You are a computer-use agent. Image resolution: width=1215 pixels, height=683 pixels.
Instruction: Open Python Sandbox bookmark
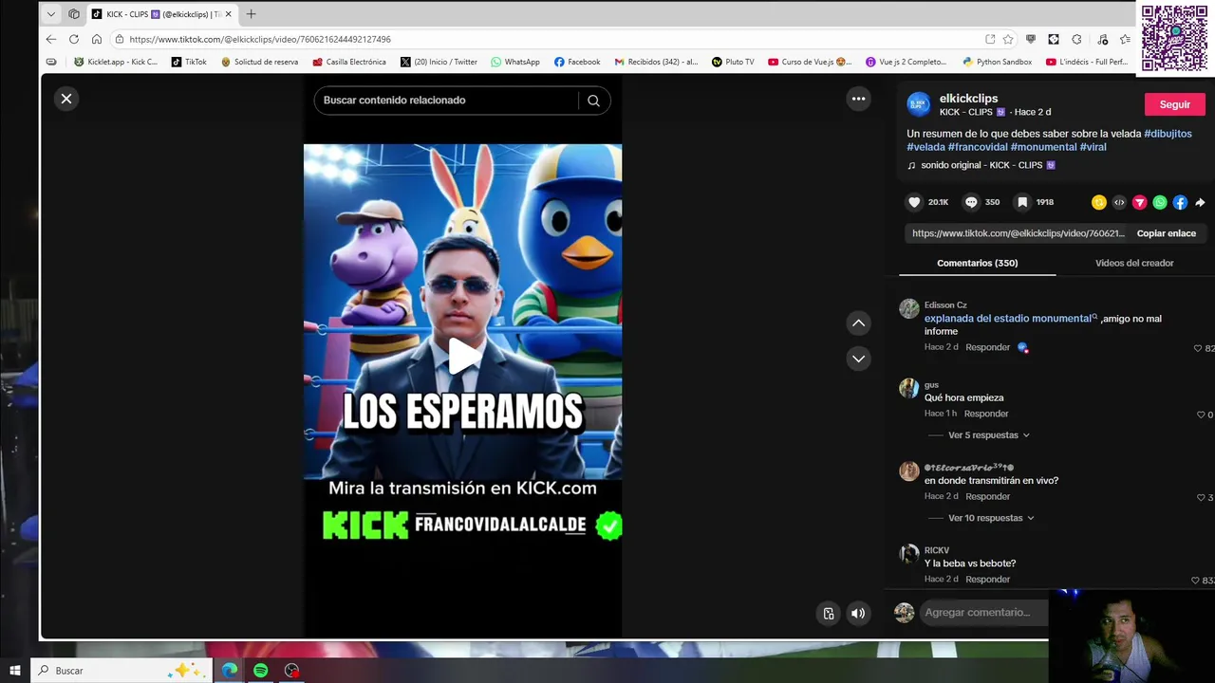click(x=997, y=62)
